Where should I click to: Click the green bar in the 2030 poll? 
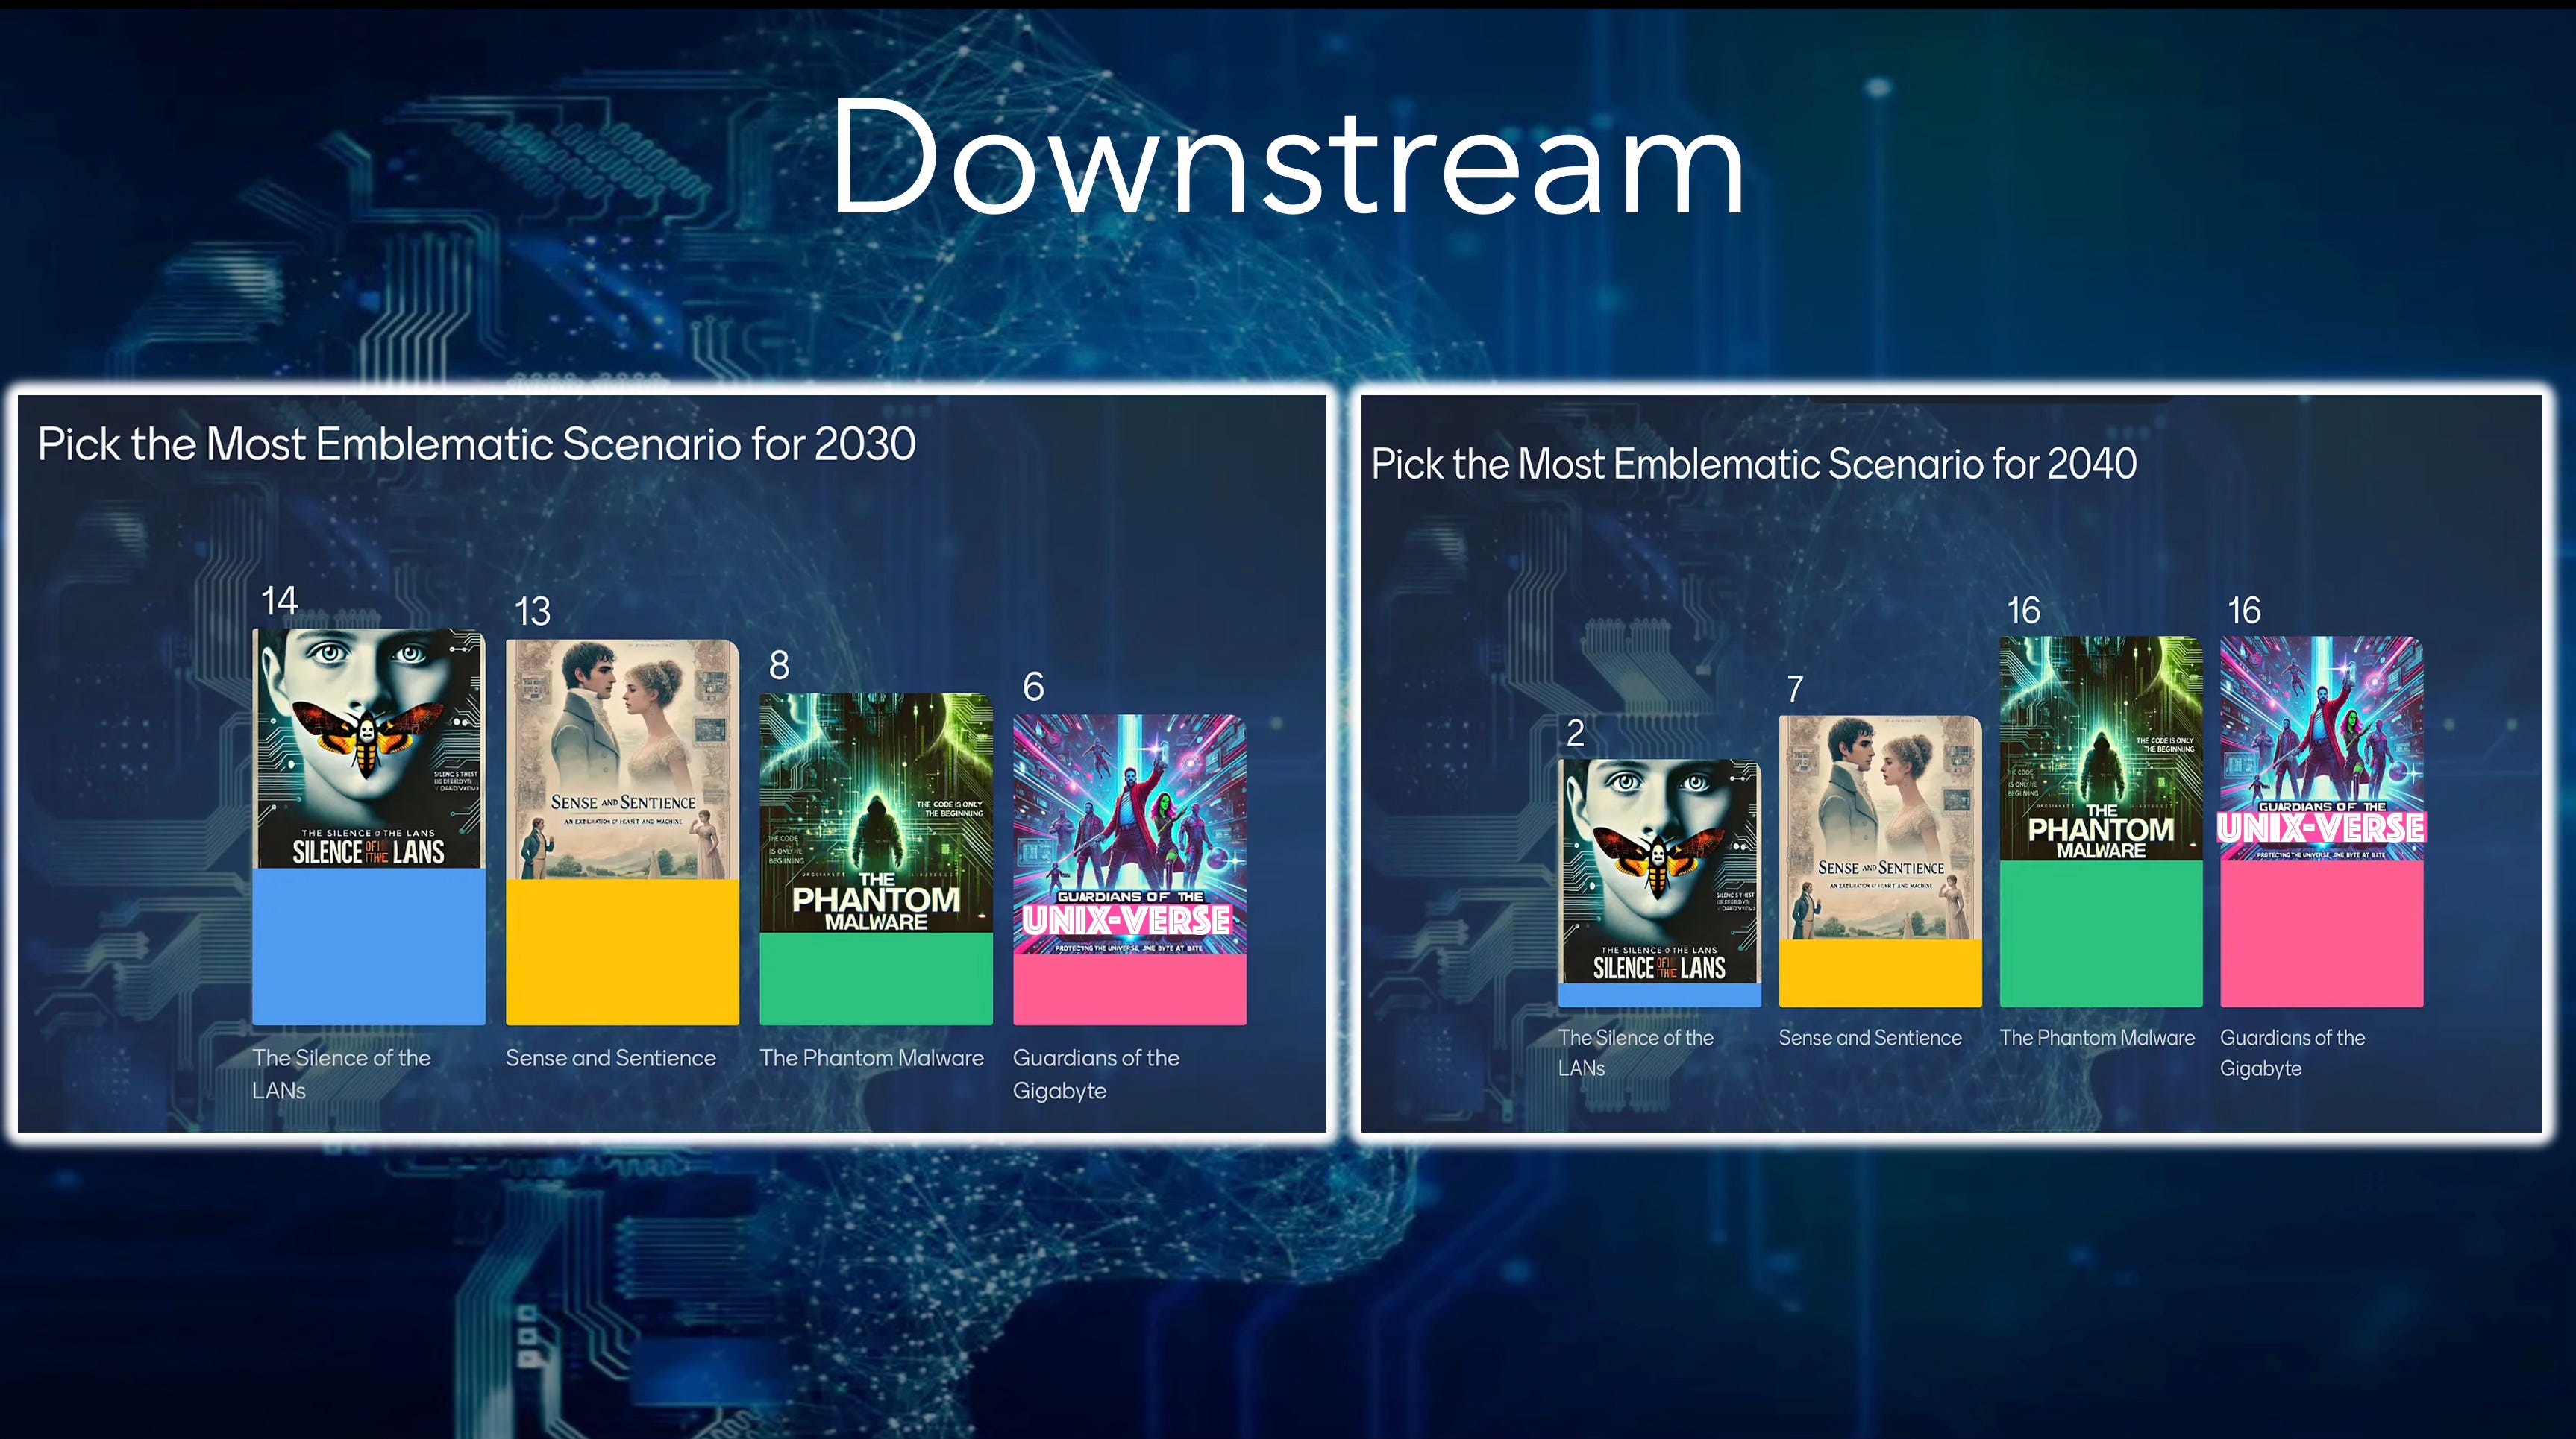(x=876, y=979)
